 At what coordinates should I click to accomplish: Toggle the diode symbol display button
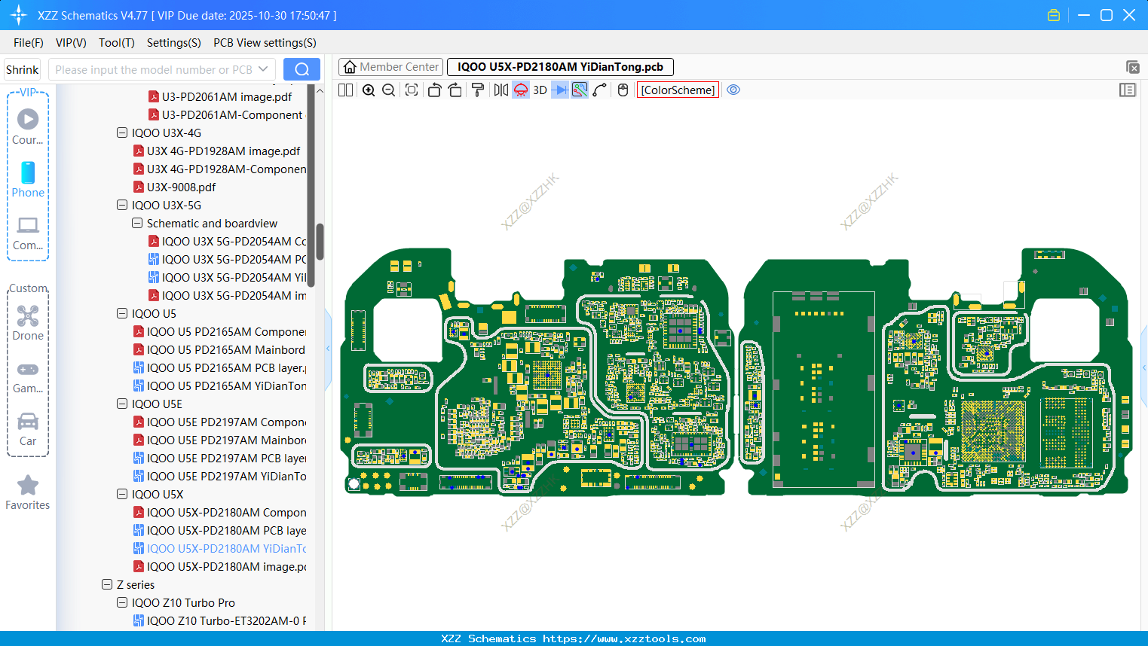(559, 90)
